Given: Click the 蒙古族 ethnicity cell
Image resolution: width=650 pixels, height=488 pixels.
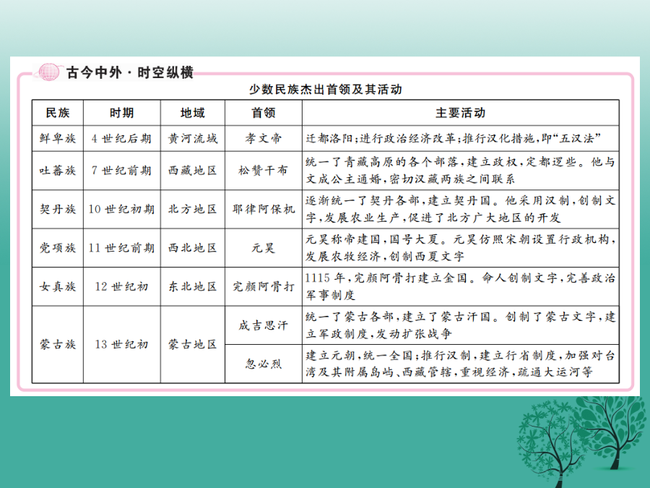Looking at the screenshot, I should [x=58, y=344].
